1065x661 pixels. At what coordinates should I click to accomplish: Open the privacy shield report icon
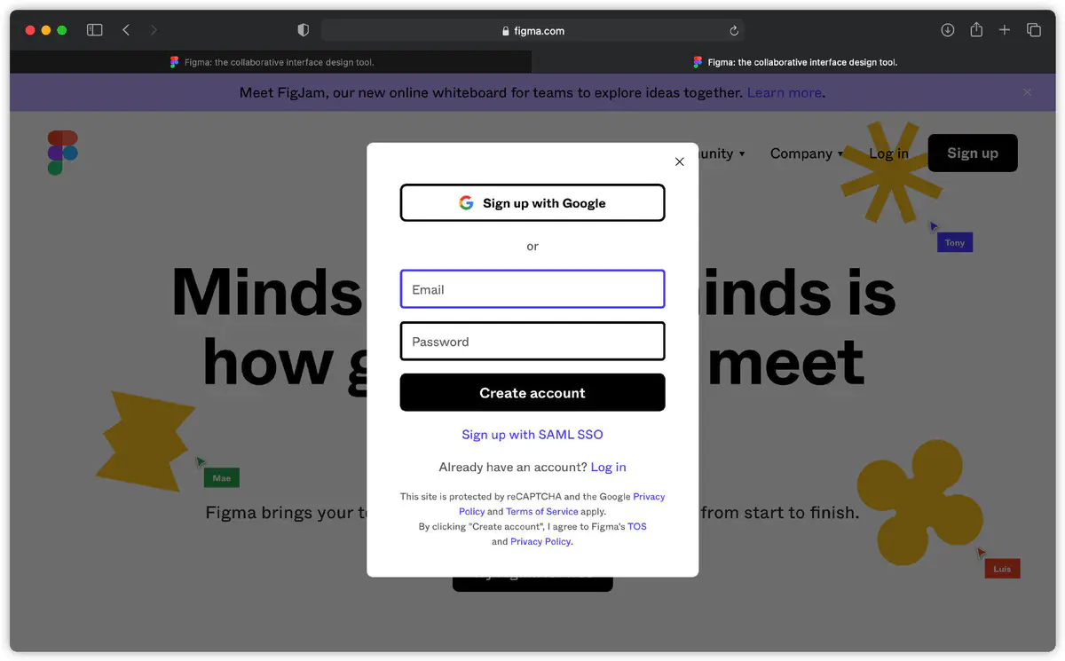(x=304, y=30)
